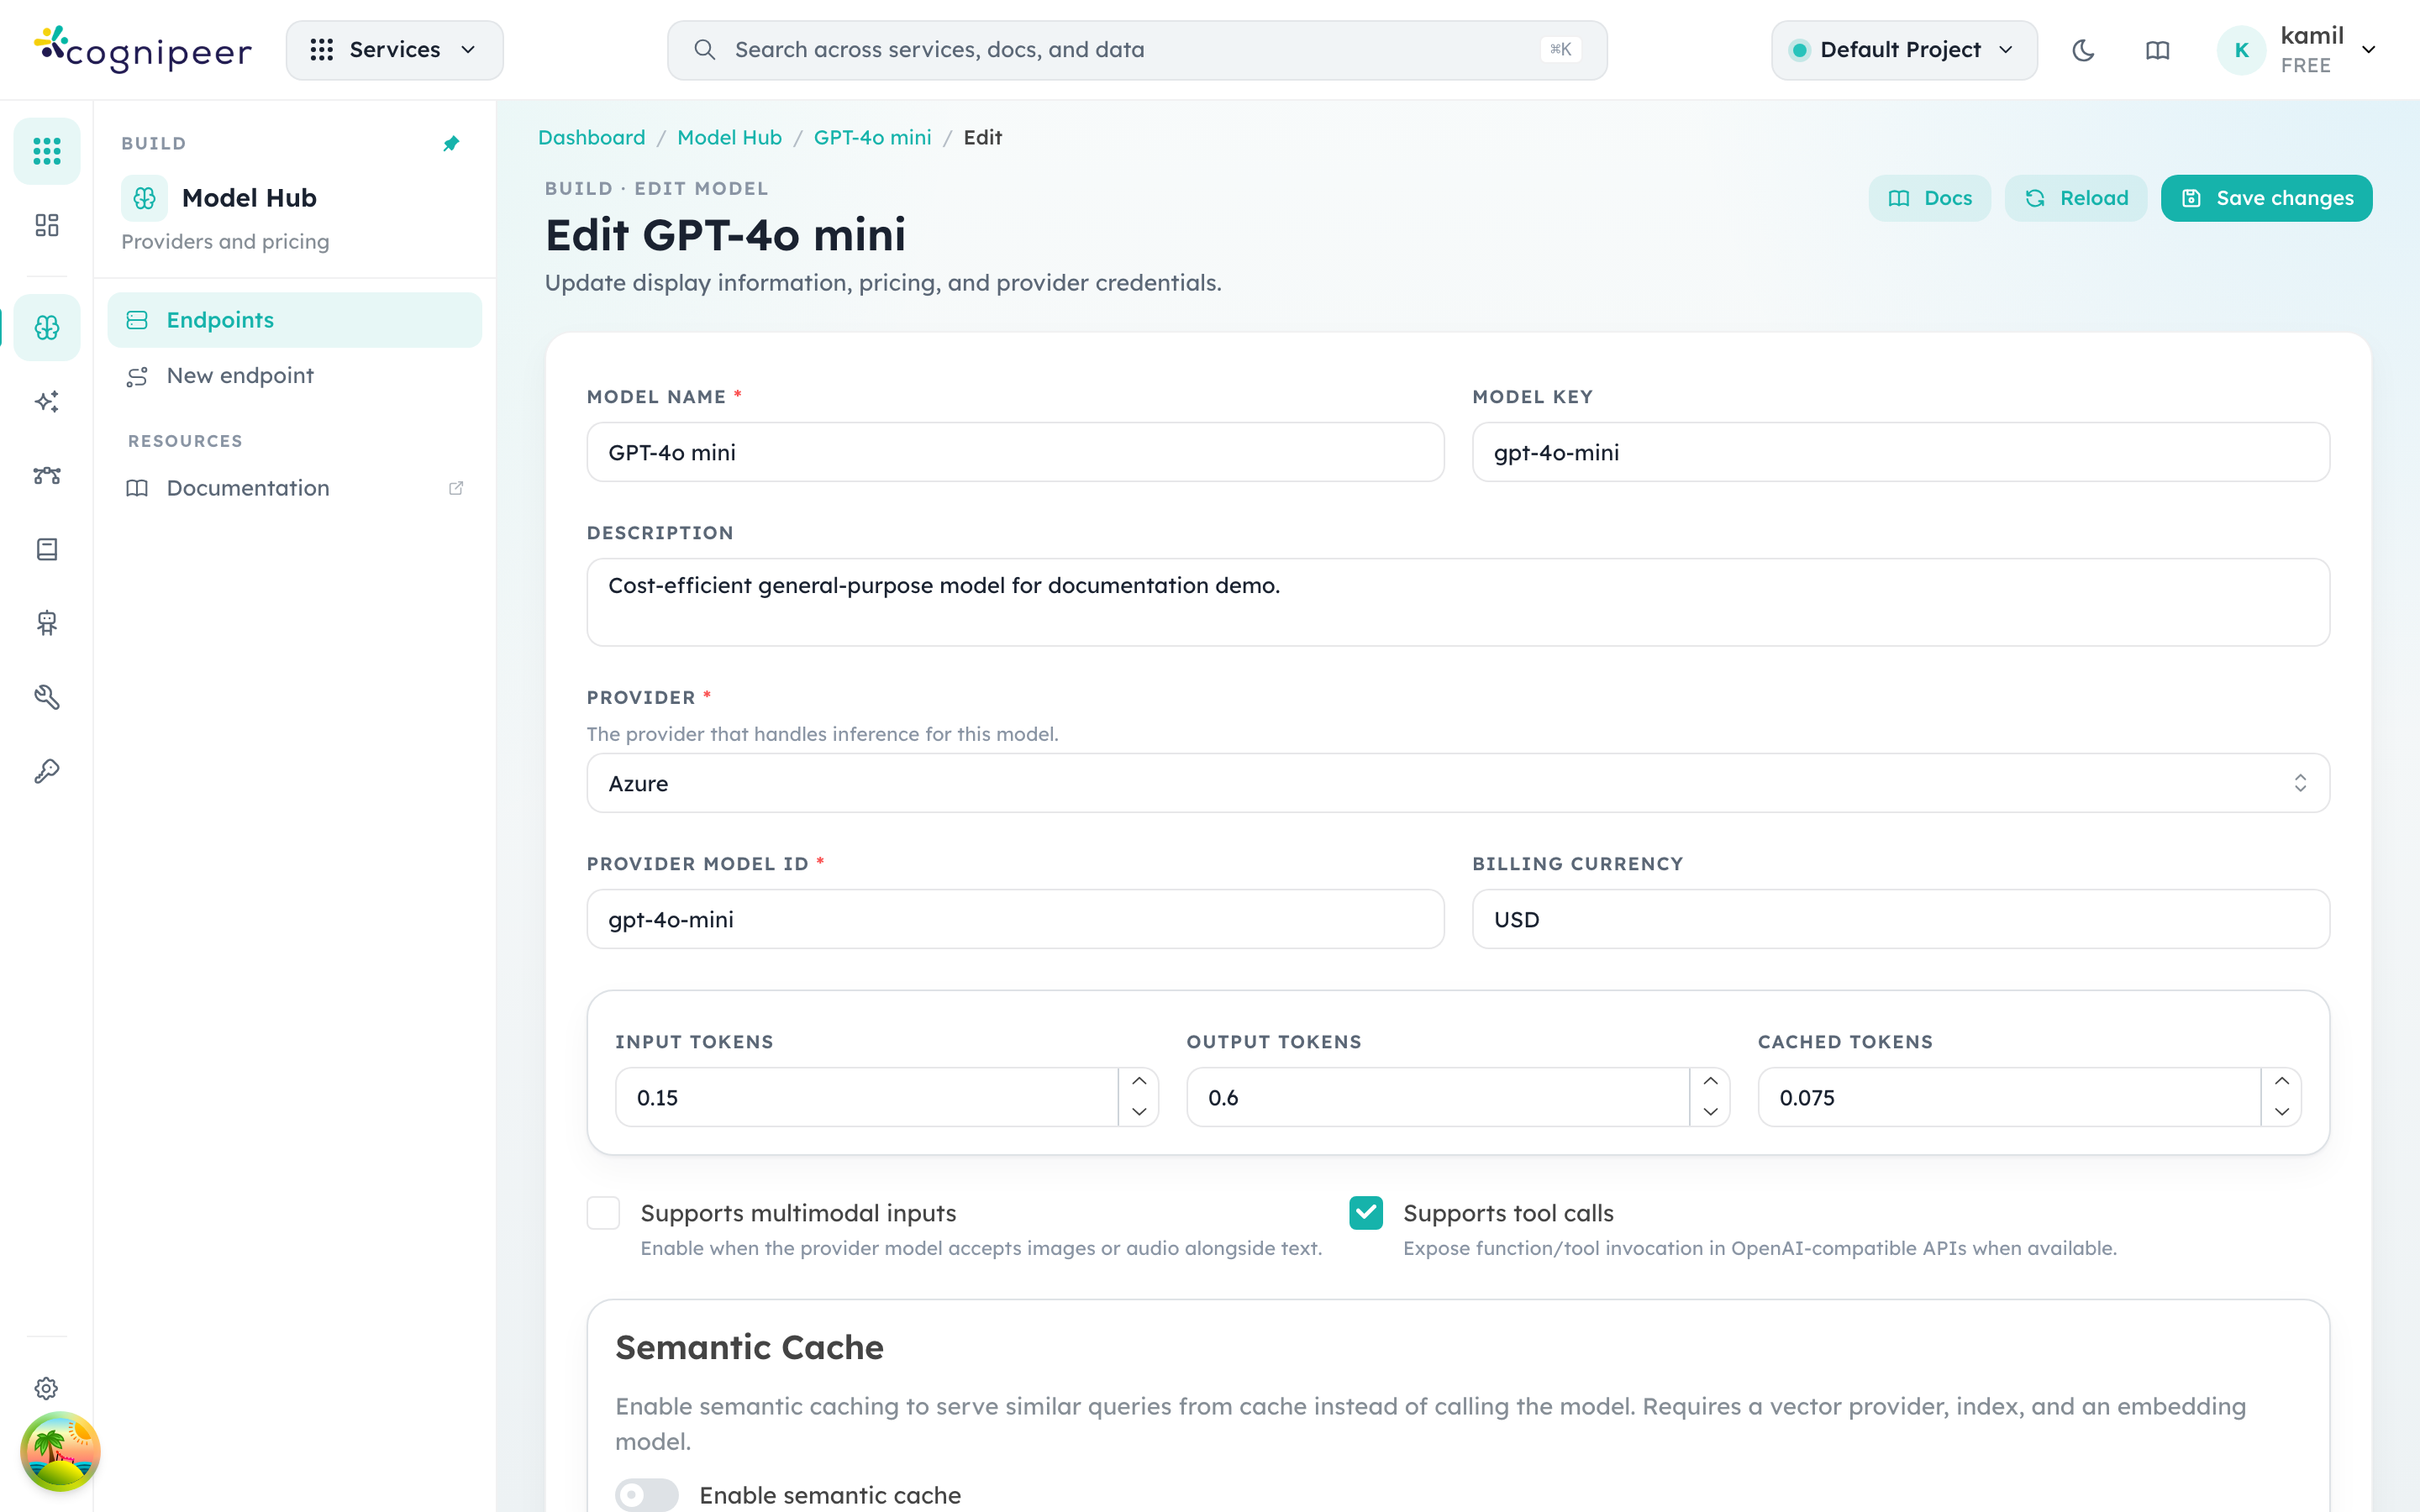Open the wrench tools icon in left rail

point(47,697)
